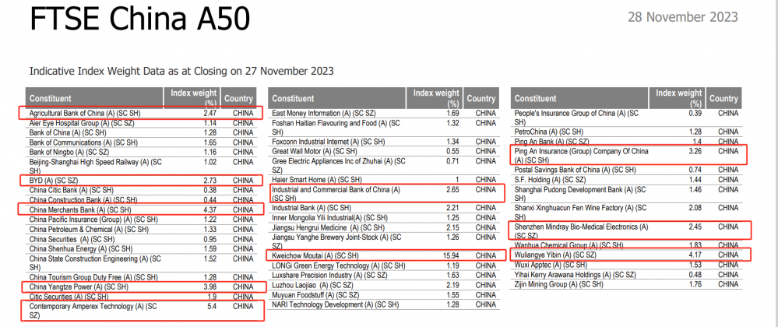Select China Pacific Insurance (Group) entry

click(93, 220)
